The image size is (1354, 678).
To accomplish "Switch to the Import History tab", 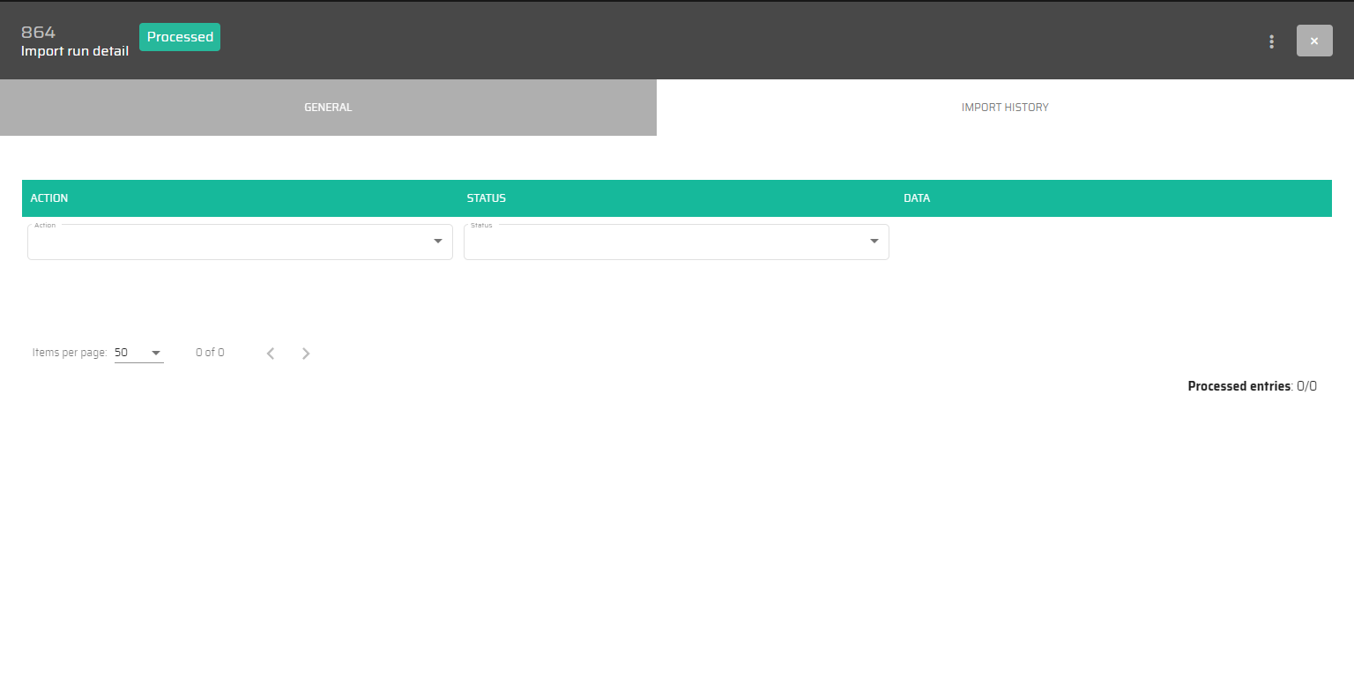I will click(1005, 108).
